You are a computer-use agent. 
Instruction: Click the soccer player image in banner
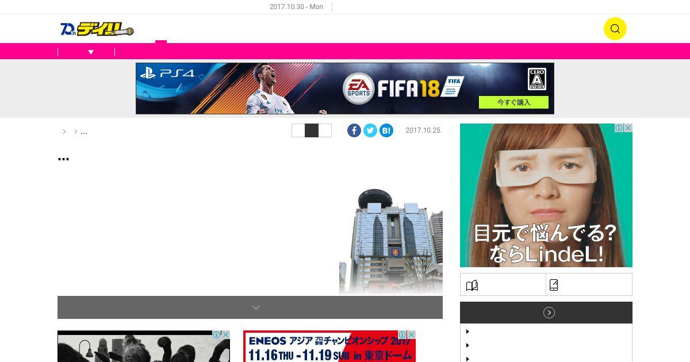(x=270, y=88)
